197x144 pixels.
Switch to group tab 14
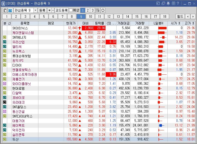(128, 16)
